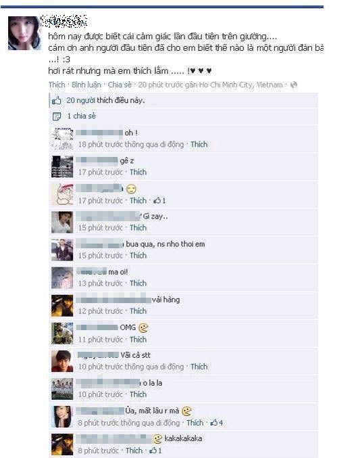
Task: Click the like-count thumb on the 'Ủa, mất lâu r mà' comment
Action: pyautogui.click(x=214, y=423)
